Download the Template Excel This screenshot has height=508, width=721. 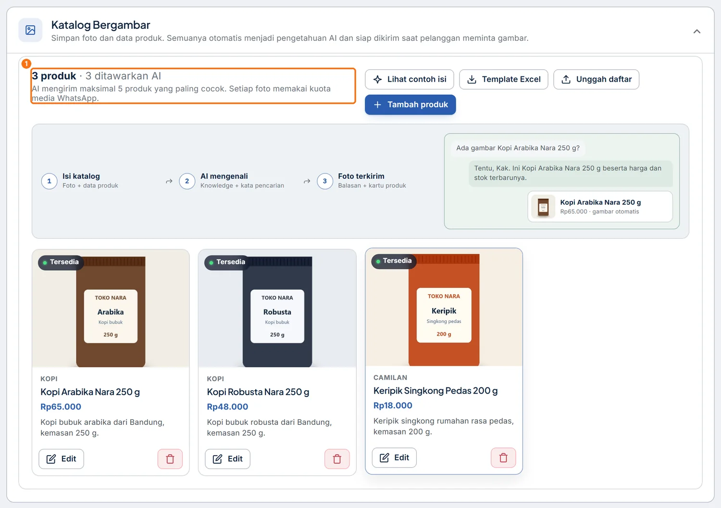504,79
